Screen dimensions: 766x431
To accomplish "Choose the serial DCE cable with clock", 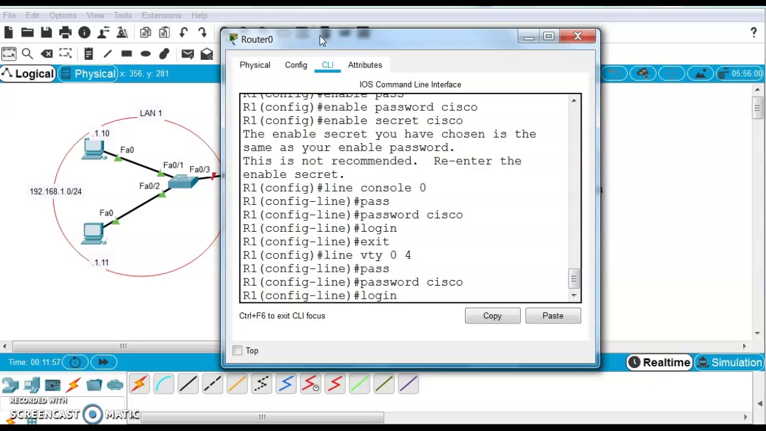I will click(x=311, y=384).
